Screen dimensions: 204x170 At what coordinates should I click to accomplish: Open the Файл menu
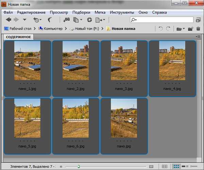click(8, 12)
